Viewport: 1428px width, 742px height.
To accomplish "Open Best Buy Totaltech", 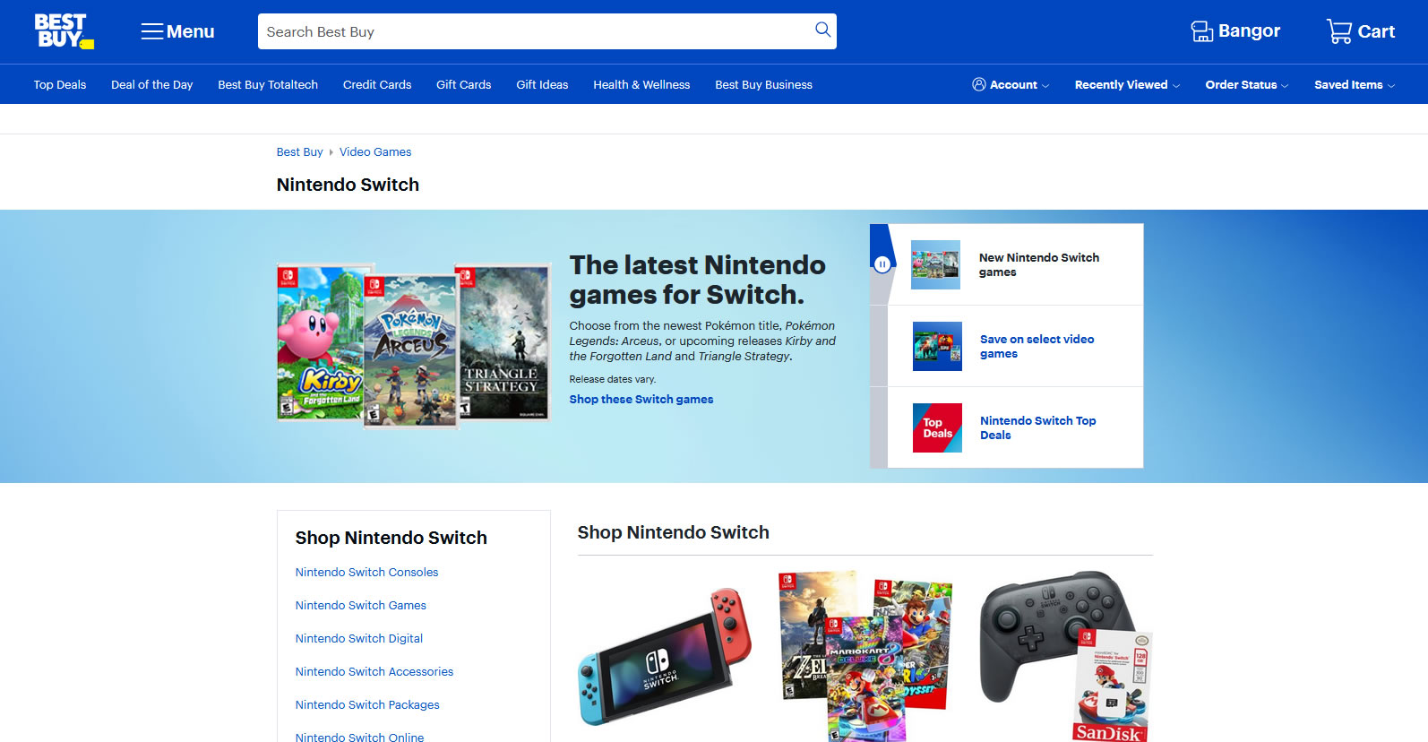I will [x=268, y=84].
